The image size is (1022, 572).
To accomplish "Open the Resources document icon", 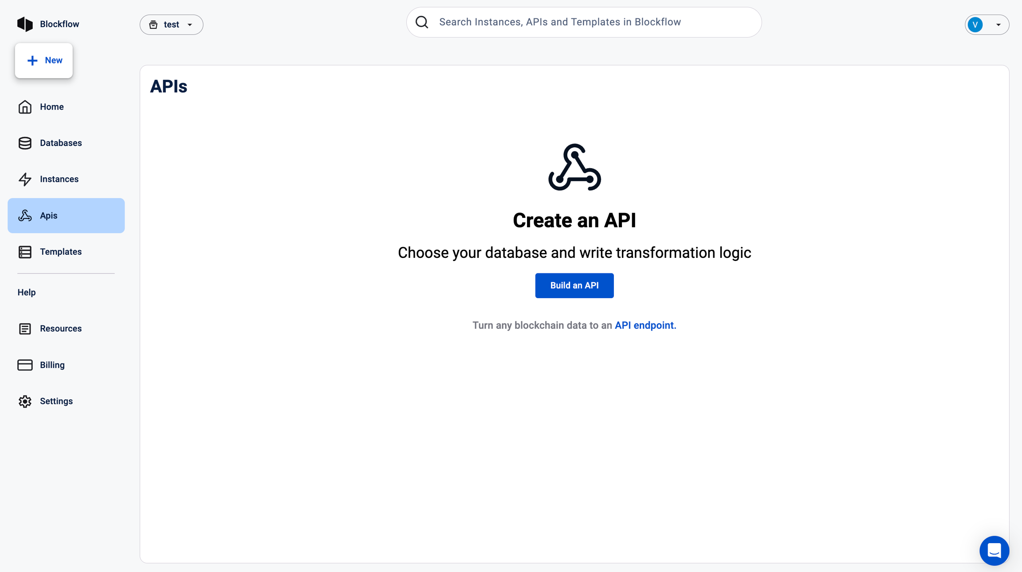I will point(25,329).
